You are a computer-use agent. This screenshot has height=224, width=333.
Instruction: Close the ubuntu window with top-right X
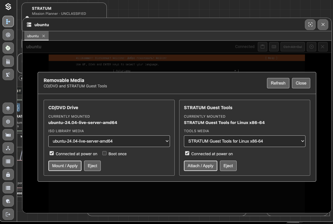point(323,25)
